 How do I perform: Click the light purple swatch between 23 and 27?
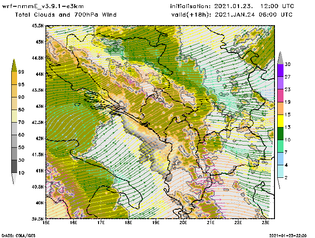(280, 83)
